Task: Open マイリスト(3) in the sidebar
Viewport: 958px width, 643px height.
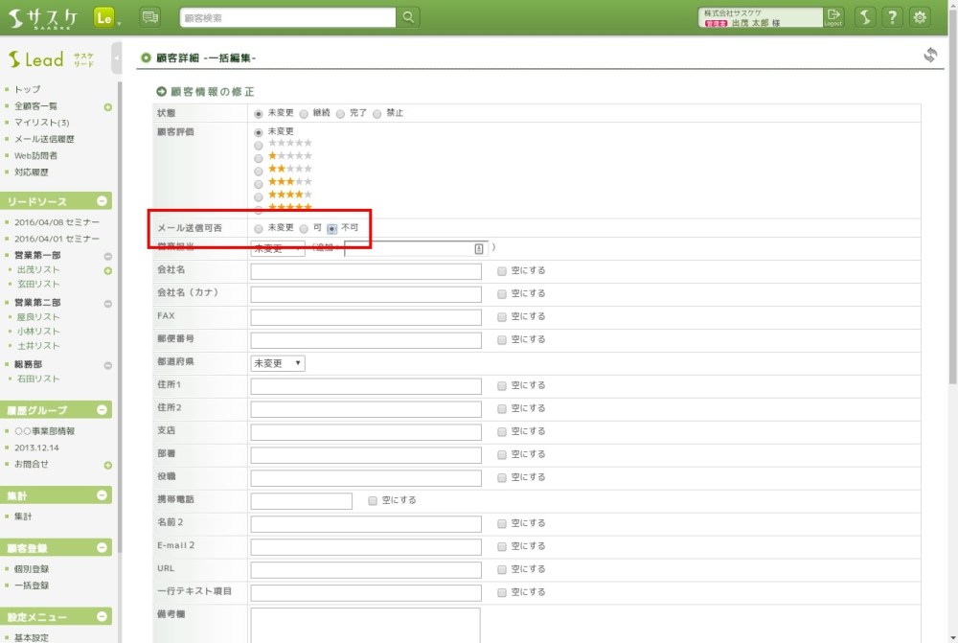Action: pos(41,123)
